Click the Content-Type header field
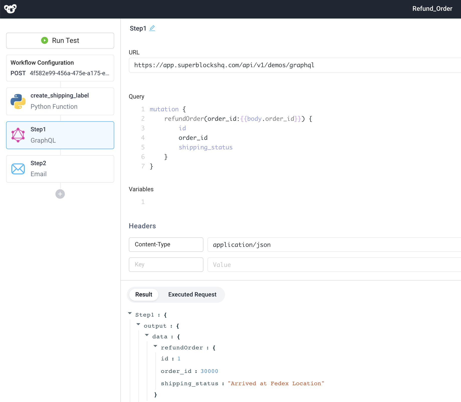Viewport: 461px width, 402px height. 166,244
